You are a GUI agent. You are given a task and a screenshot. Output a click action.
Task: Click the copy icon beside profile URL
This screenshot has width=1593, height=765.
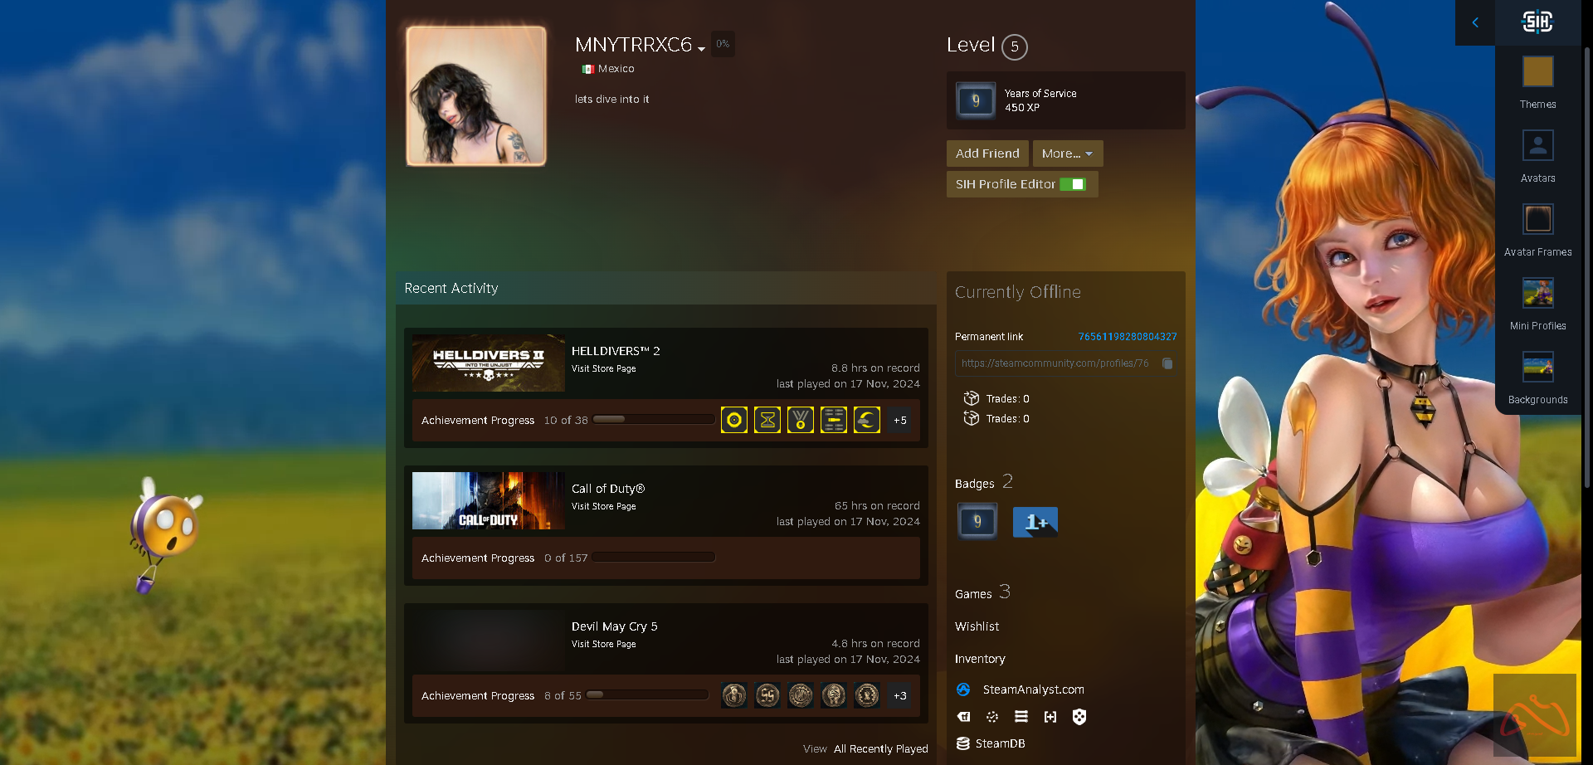(x=1167, y=363)
